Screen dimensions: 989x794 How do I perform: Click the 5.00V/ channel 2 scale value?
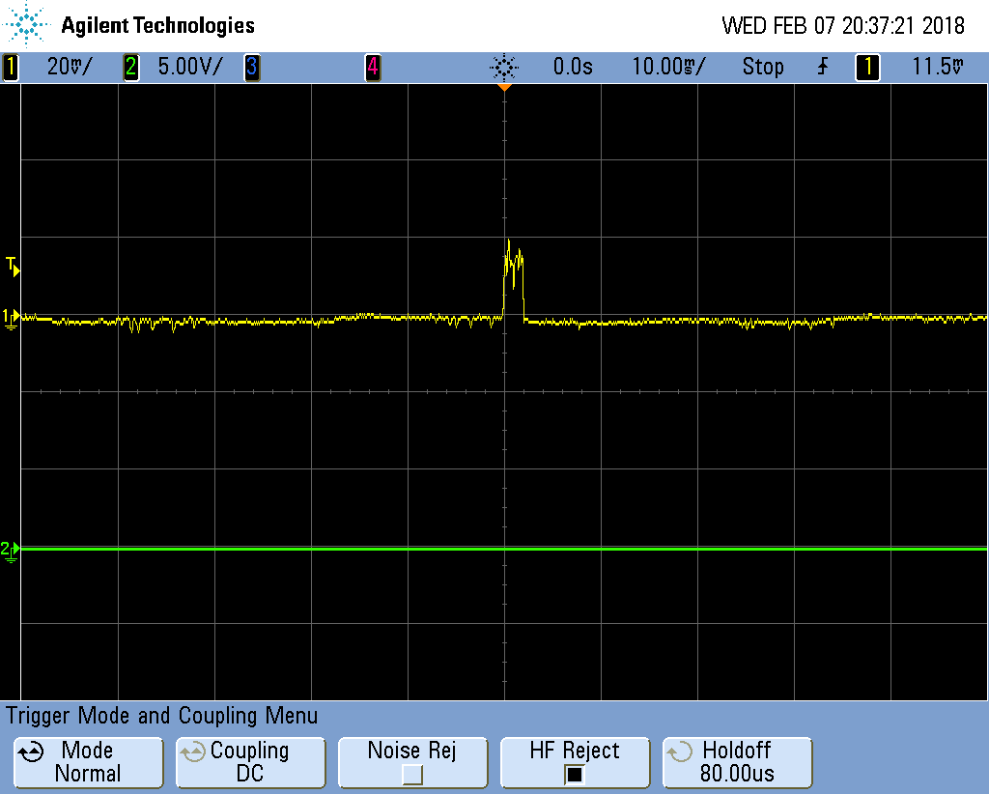(190, 67)
